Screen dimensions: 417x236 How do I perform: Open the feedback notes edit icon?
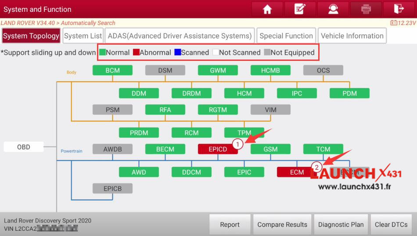click(300, 9)
